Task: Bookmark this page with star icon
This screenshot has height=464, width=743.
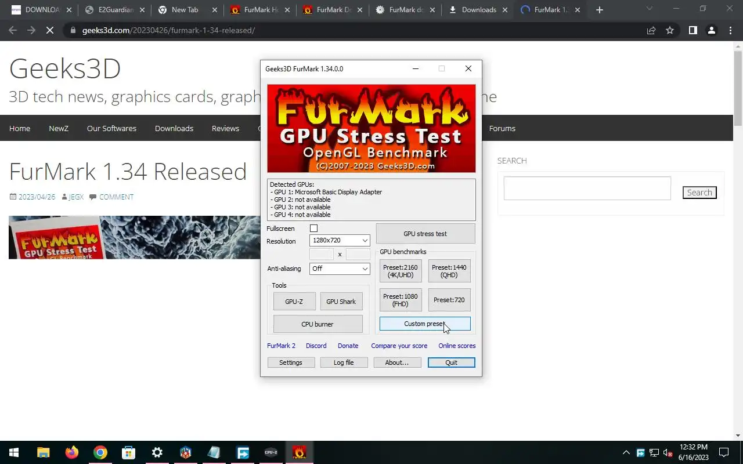Action: click(670, 30)
